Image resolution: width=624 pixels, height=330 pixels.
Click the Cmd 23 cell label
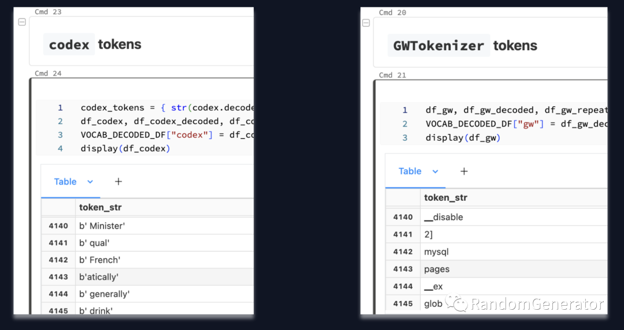48,12
